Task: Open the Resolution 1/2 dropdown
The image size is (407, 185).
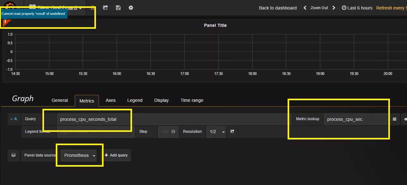Action: click(x=216, y=132)
